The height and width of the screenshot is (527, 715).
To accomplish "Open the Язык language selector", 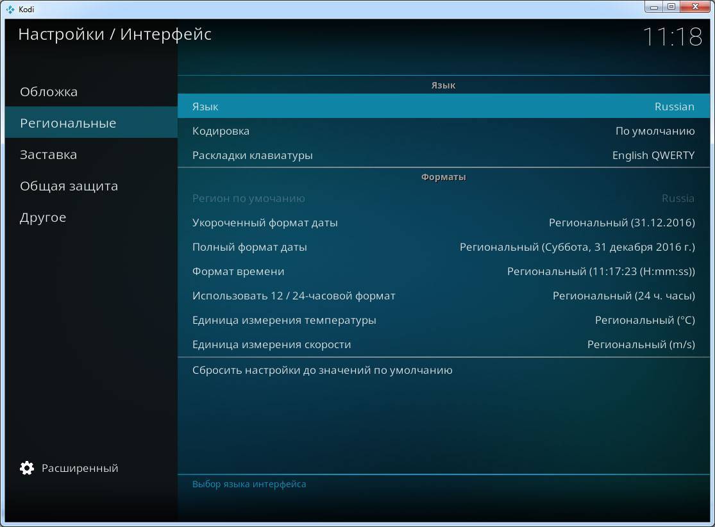I will point(442,106).
